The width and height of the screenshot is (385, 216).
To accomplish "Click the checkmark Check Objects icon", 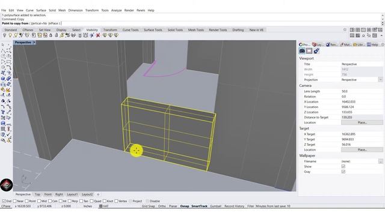I will pyautogui.click(x=8, y=134).
